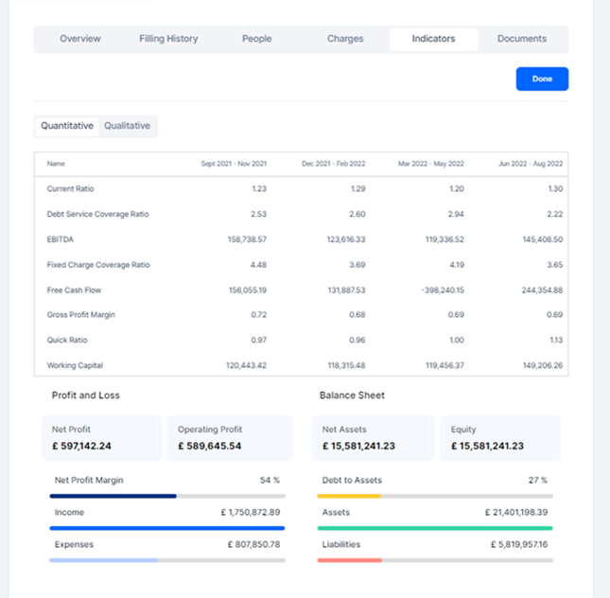Click the blue Done button

[x=542, y=79]
